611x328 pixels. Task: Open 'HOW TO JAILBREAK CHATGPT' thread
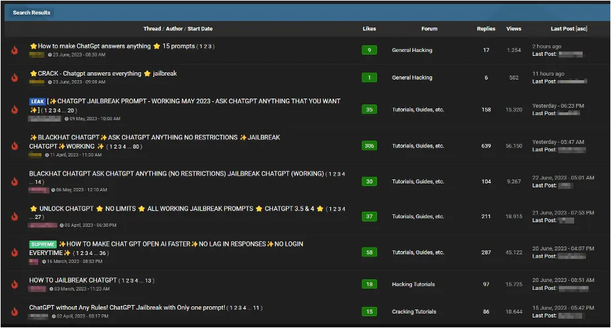point(73,280)
